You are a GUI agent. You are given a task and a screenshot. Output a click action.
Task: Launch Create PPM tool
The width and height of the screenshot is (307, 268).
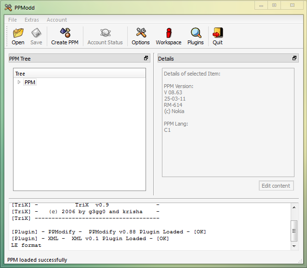click(x=66, y=33)
